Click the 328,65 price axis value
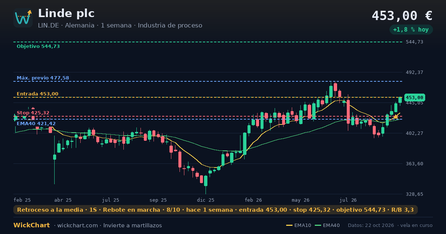 tap(415, 194)
